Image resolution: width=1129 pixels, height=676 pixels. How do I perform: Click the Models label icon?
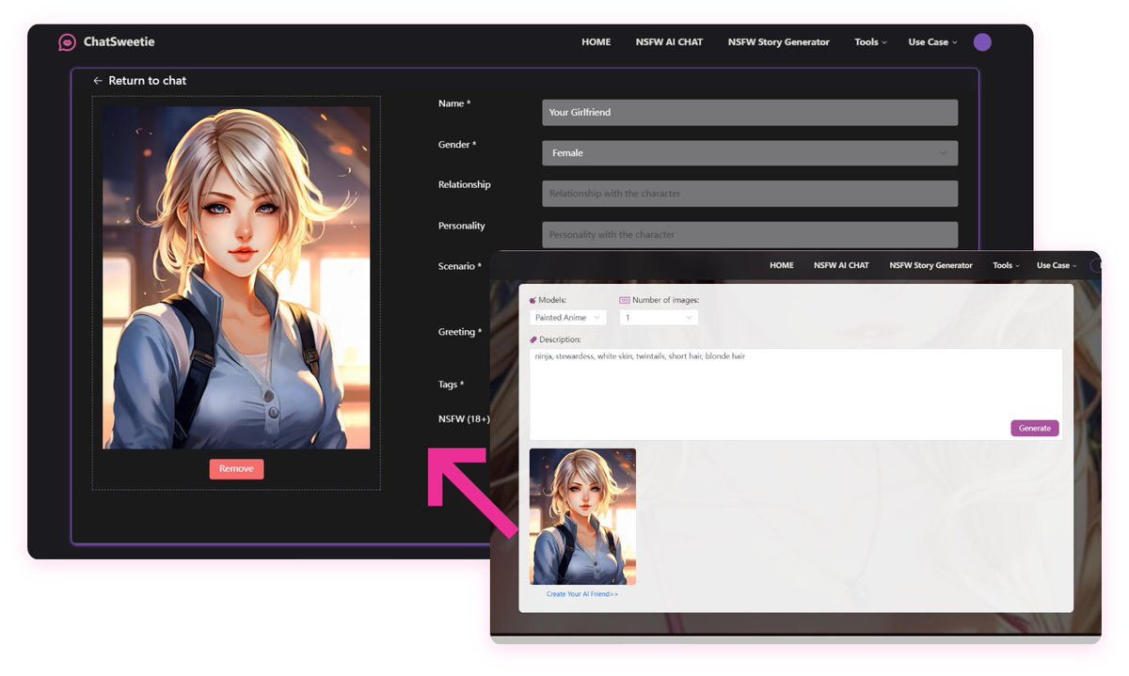tap(533, 300)
